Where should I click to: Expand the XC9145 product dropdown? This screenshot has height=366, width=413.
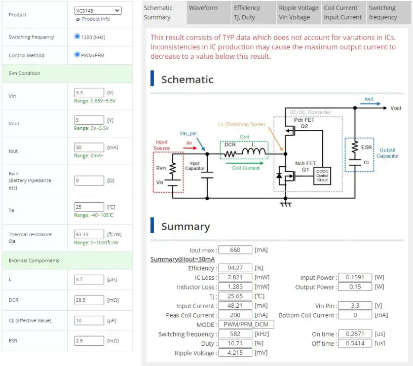pyautogui.click(x=97, y=10)
